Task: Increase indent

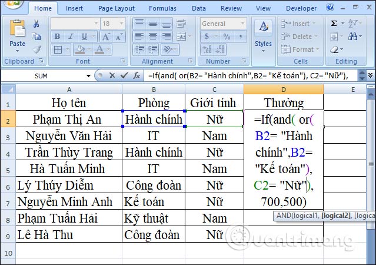Action: tap(153, 49)
